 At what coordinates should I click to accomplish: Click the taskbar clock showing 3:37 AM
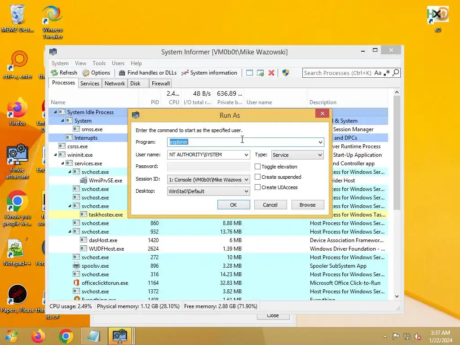(440, 336)
